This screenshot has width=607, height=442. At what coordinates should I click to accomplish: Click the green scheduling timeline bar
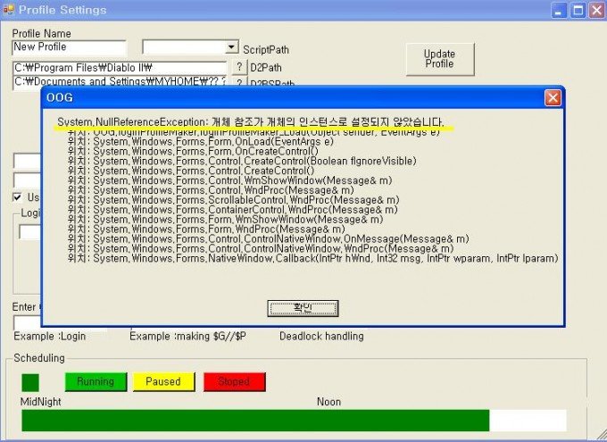tap(255, 421)
